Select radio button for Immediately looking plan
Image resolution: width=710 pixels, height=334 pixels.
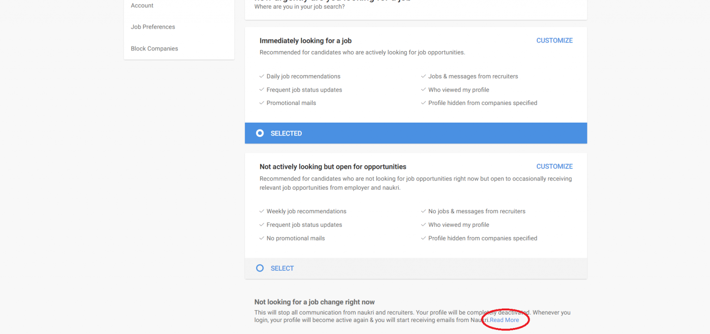pos(260,133)
